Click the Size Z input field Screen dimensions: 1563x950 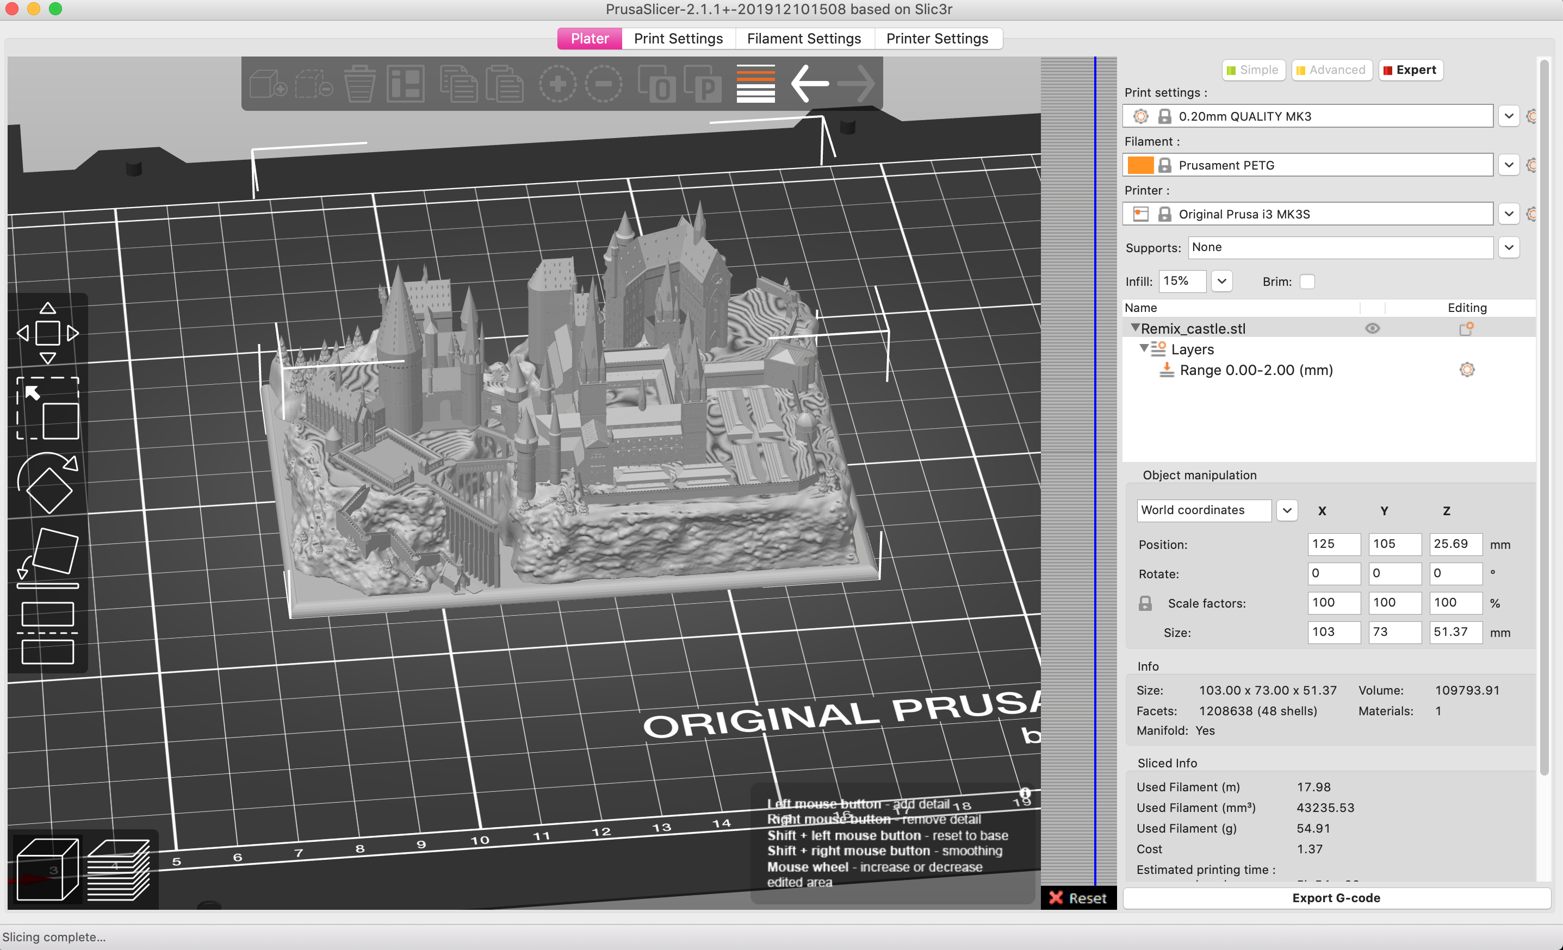(x=1455, y=632)
